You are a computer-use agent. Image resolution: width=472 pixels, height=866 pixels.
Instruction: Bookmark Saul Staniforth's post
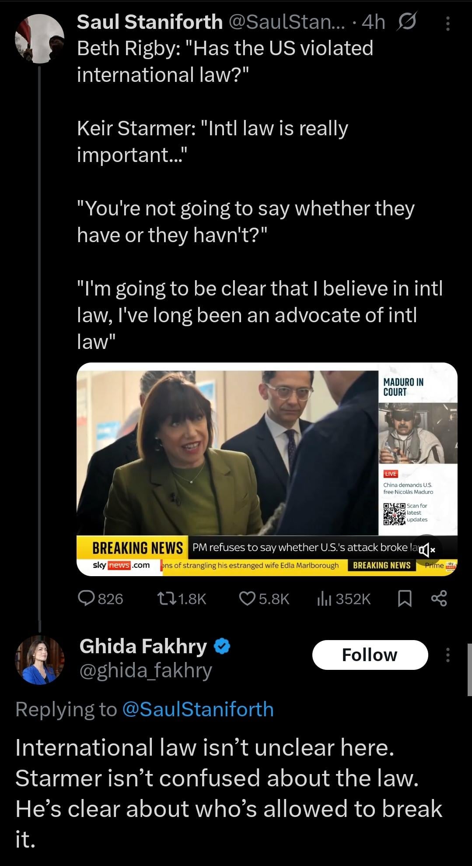(405, 598)
